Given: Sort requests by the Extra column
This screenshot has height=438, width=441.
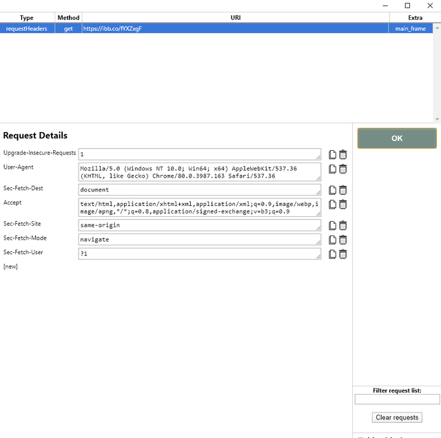Looking at the screenshot, I should pos(415,18).
